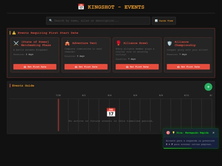Image resolution: width=222 pixels, height=166 pixels.
Task: Click the calendar icon beside Kingshot Events title
Action: [81, 7]
